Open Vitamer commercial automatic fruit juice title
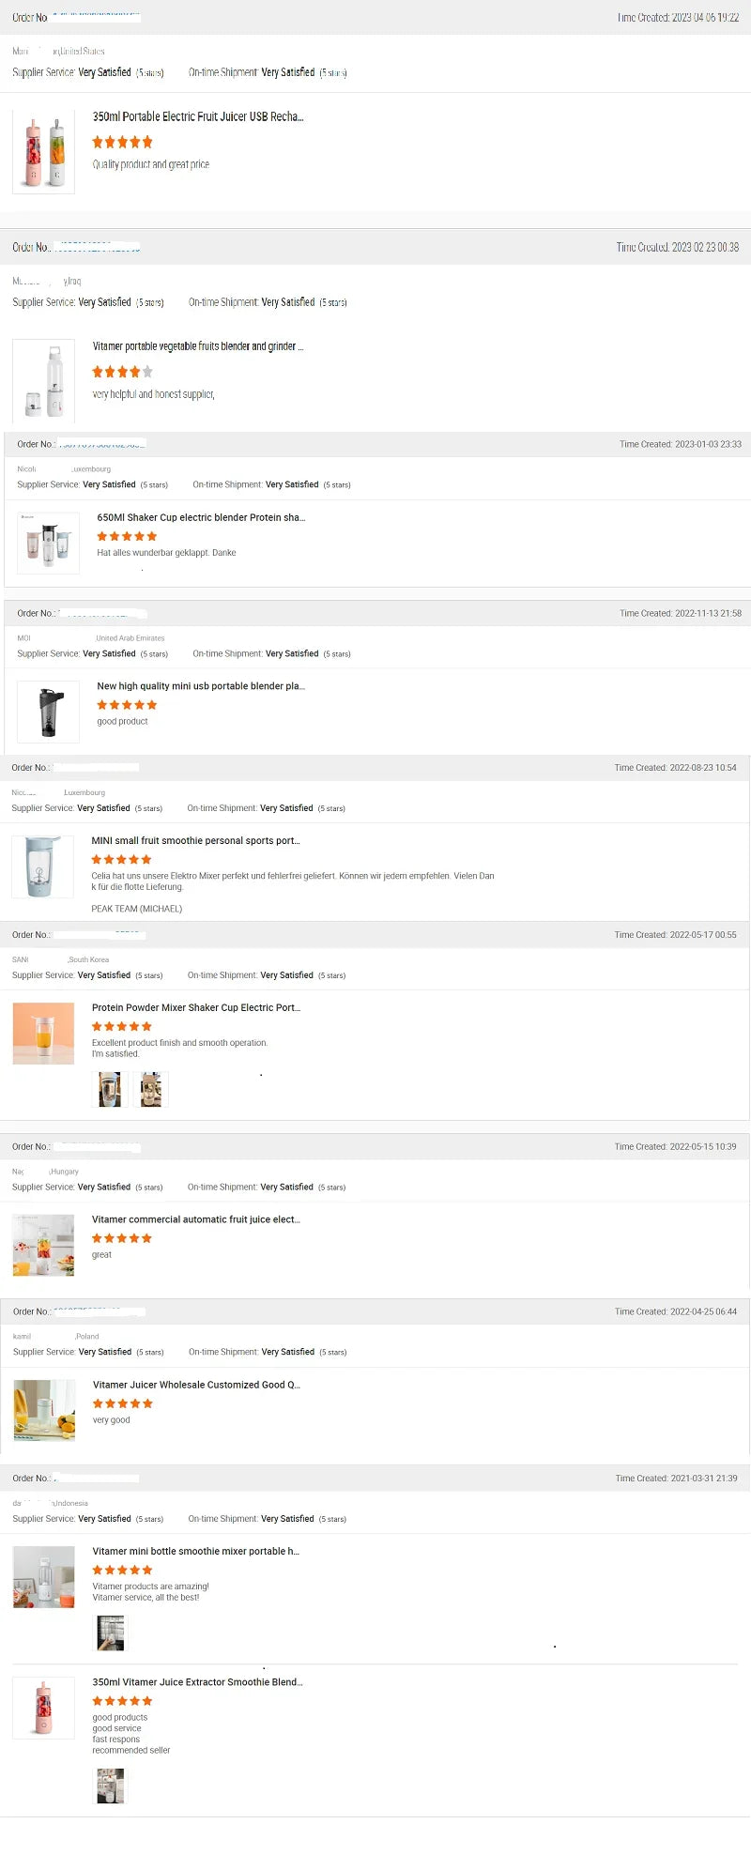The image size is (751, 1870). (x=196, y=1219)
